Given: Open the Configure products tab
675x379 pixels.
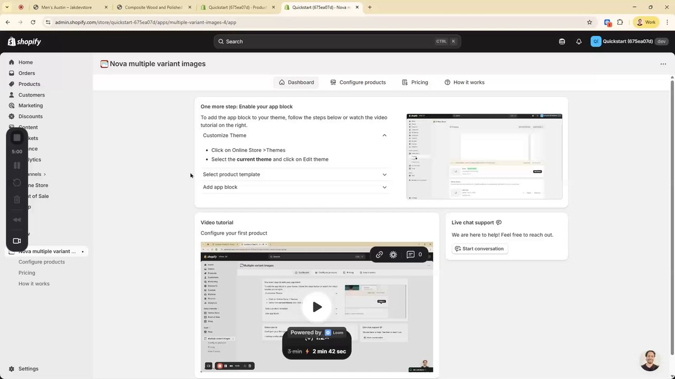Looking at the screenshot, I should [358, 82].
